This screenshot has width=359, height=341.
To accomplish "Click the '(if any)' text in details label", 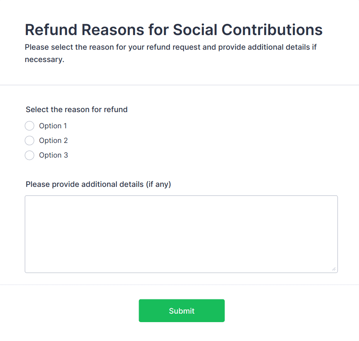I will pos(158,184).
